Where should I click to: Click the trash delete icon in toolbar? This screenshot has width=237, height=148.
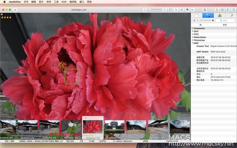(205, 10)
